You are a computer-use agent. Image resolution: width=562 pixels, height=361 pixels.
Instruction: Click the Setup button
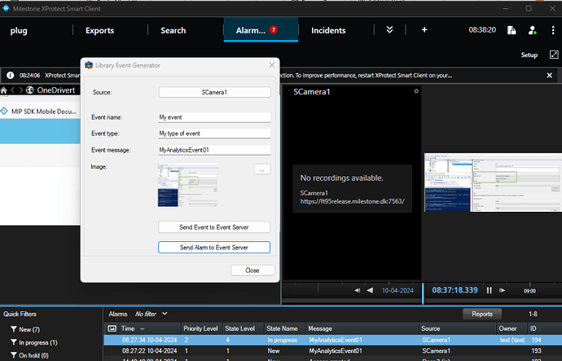(529, 55)
